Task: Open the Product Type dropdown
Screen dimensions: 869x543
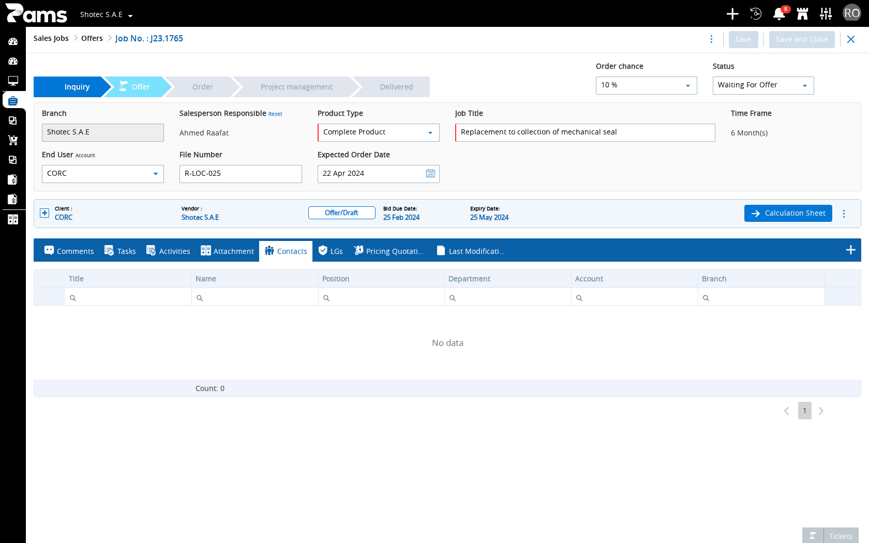Action: coord(379,132)
